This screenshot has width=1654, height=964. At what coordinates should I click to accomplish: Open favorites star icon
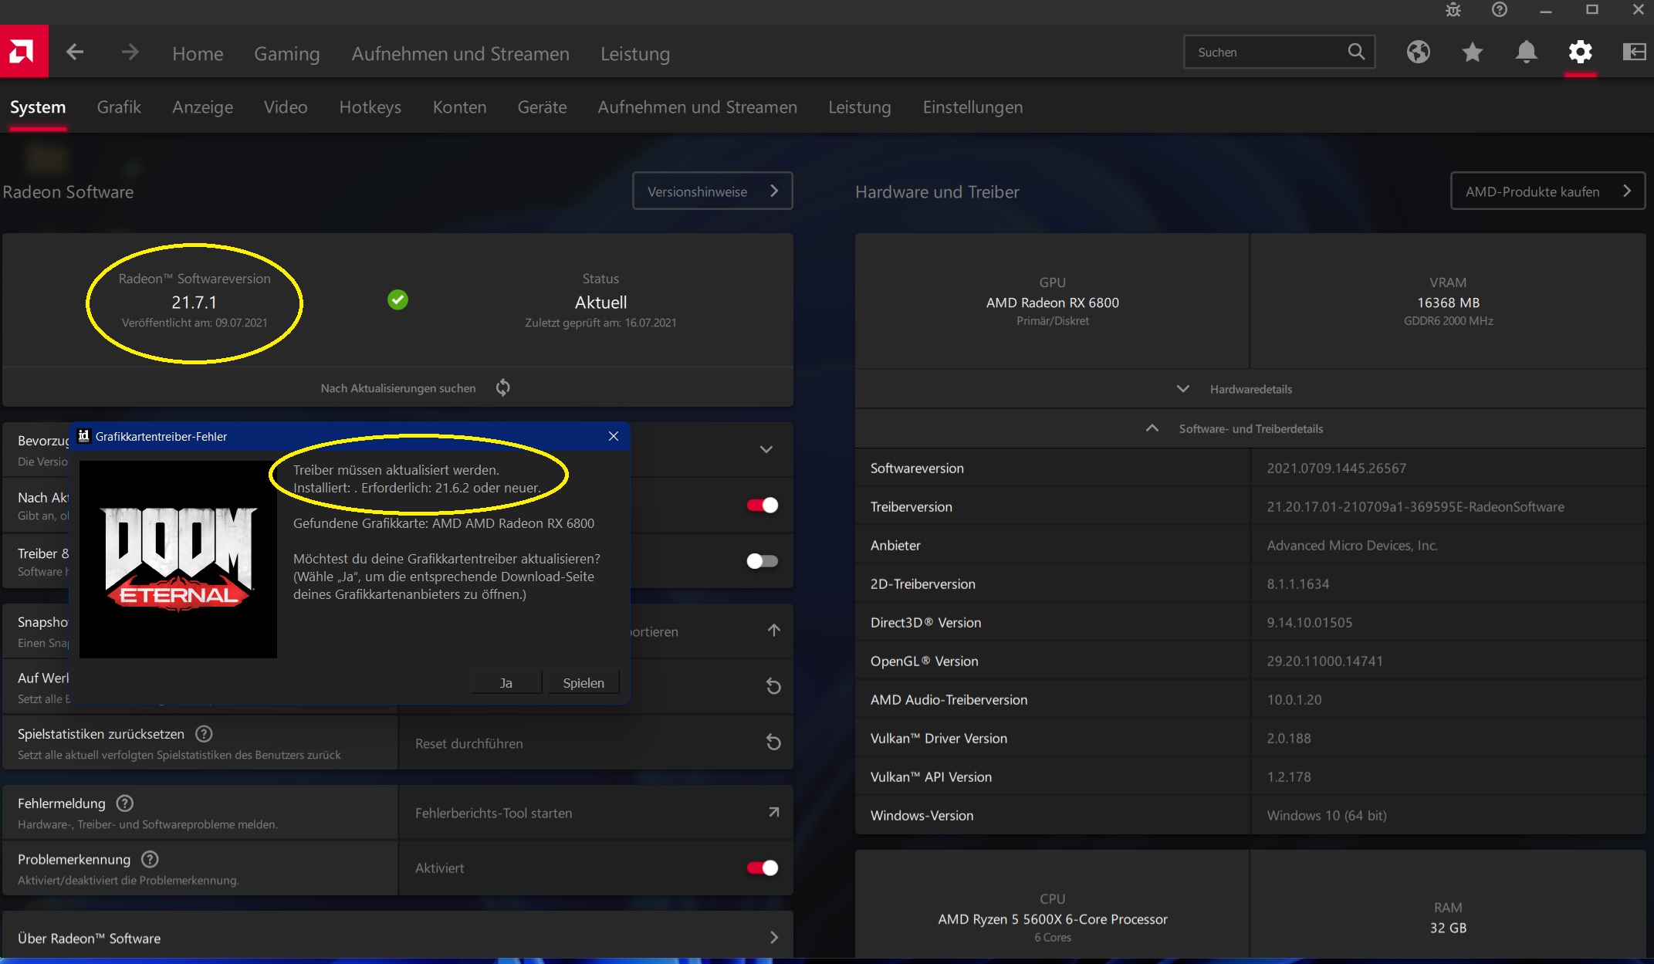1472,52
